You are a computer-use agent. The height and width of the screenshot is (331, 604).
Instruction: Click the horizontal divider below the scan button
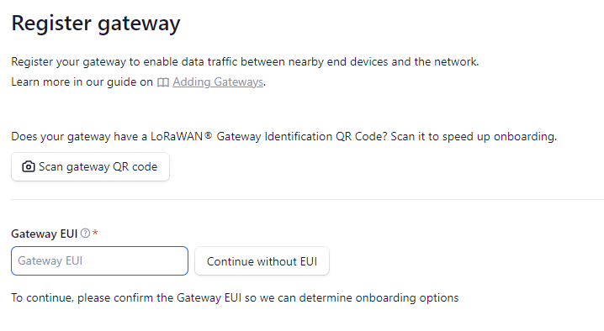307,199
